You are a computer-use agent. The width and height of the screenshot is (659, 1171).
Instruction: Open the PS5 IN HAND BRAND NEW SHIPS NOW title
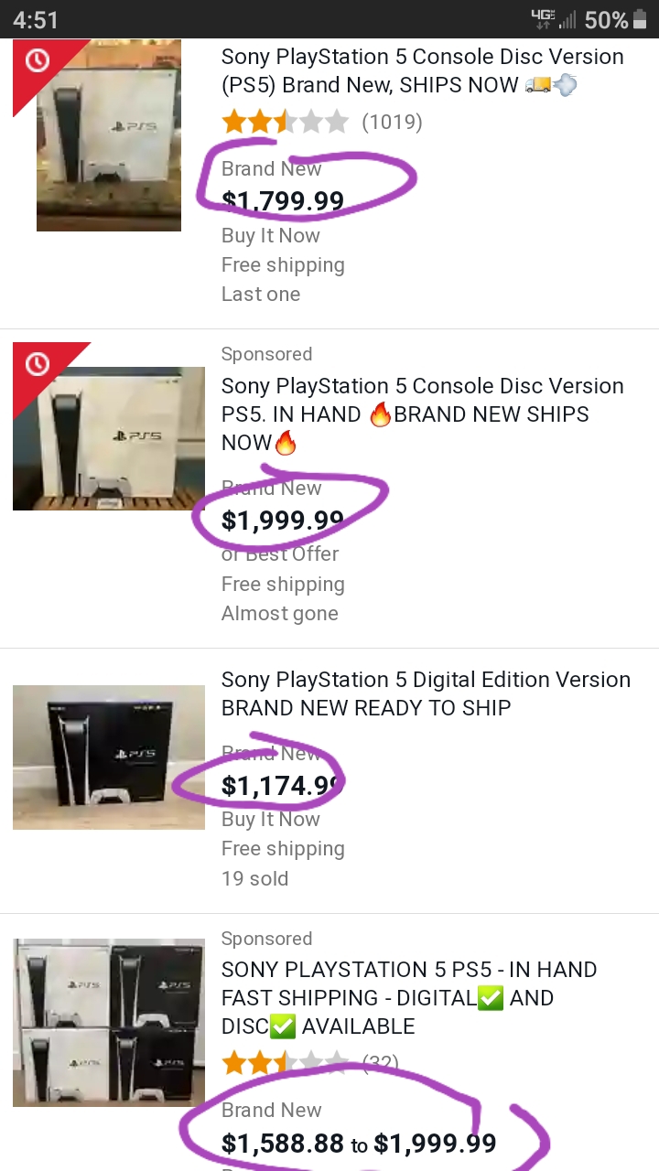422,414
